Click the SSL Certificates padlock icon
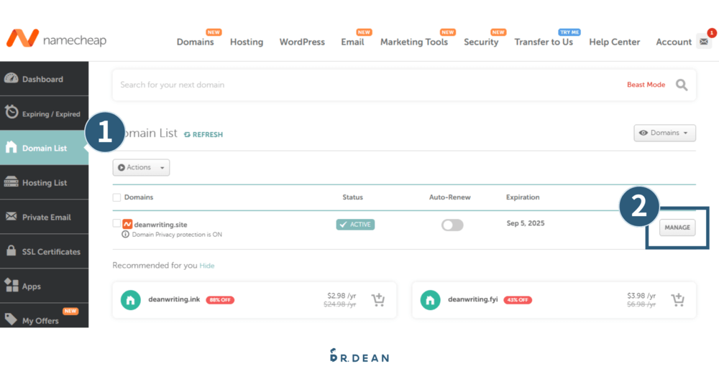719x374 pixels. point(11,251)
